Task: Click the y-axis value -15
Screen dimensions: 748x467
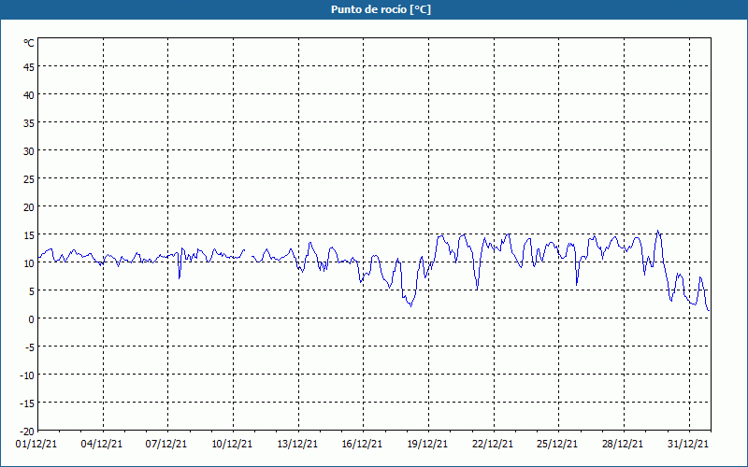Action: [x=27, y=404]
